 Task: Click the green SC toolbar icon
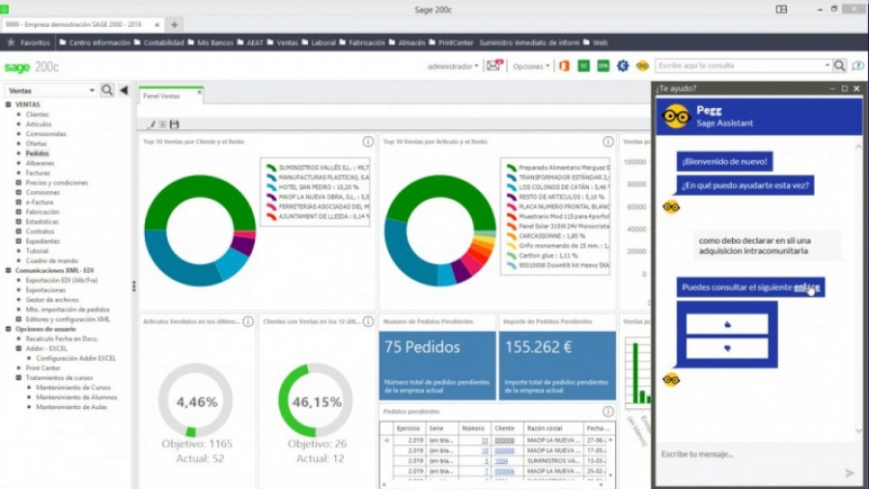(583, 66)
